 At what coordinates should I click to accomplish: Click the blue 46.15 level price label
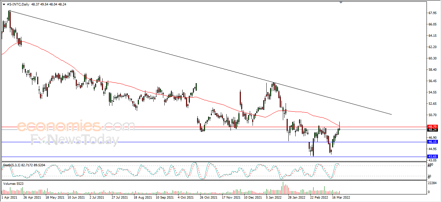click(x=432, y=142)
